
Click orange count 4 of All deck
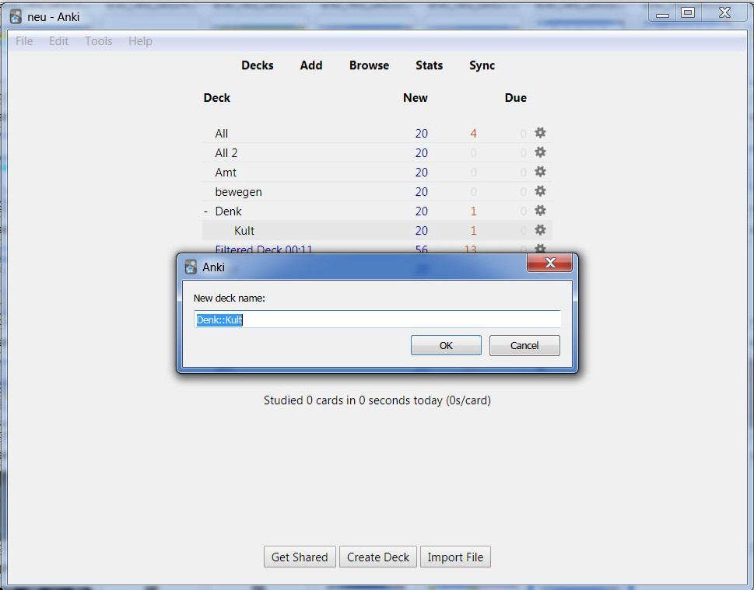(x=473, y=134)
